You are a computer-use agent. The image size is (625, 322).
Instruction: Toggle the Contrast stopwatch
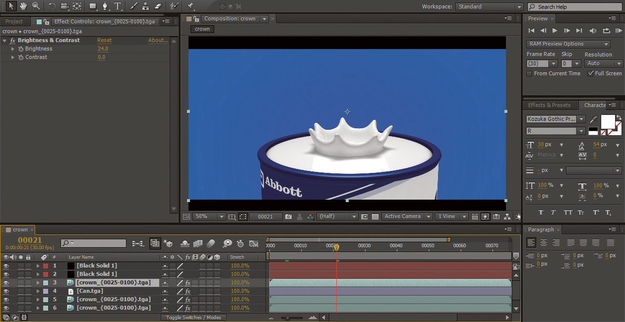tap(21, 57)
